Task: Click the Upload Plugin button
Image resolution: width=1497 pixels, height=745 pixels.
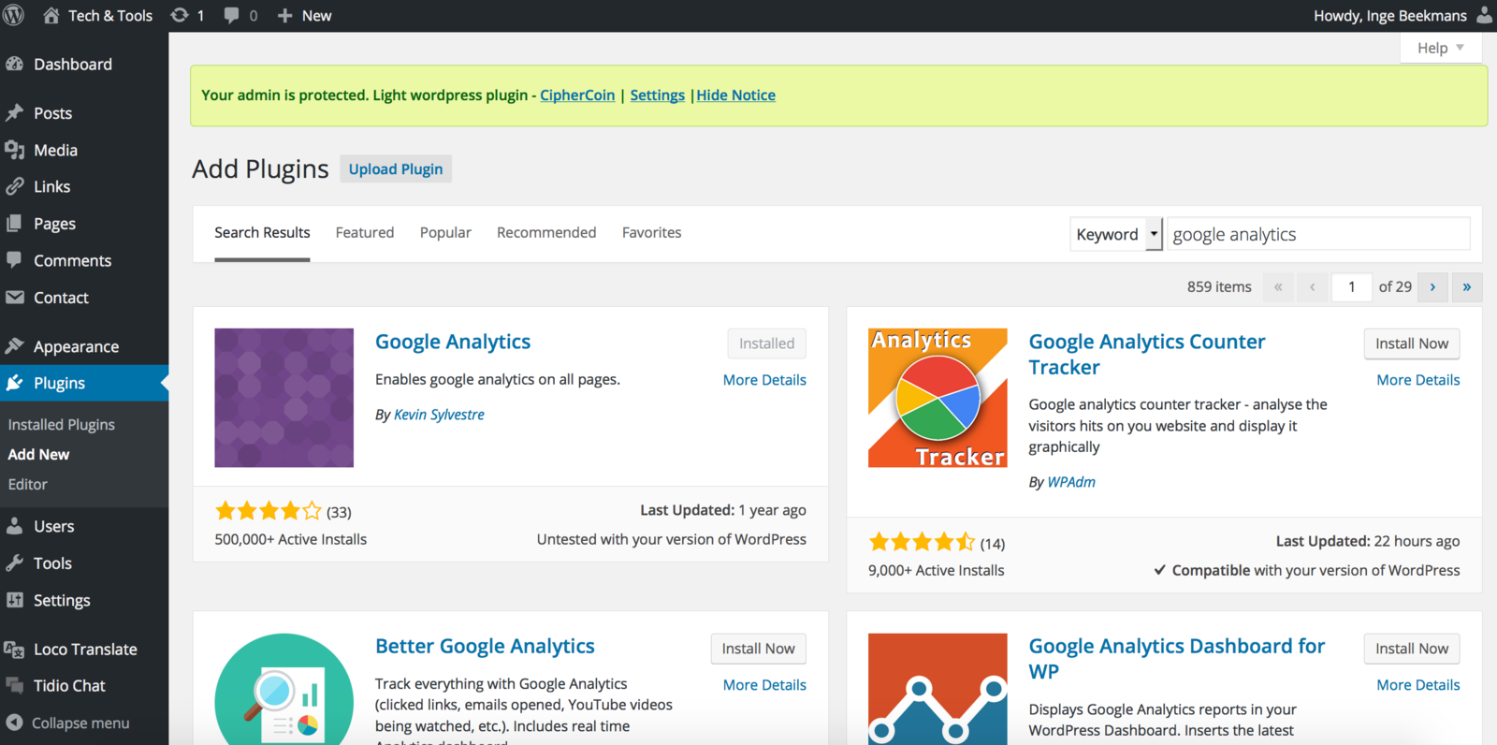Action: (396, 169)
